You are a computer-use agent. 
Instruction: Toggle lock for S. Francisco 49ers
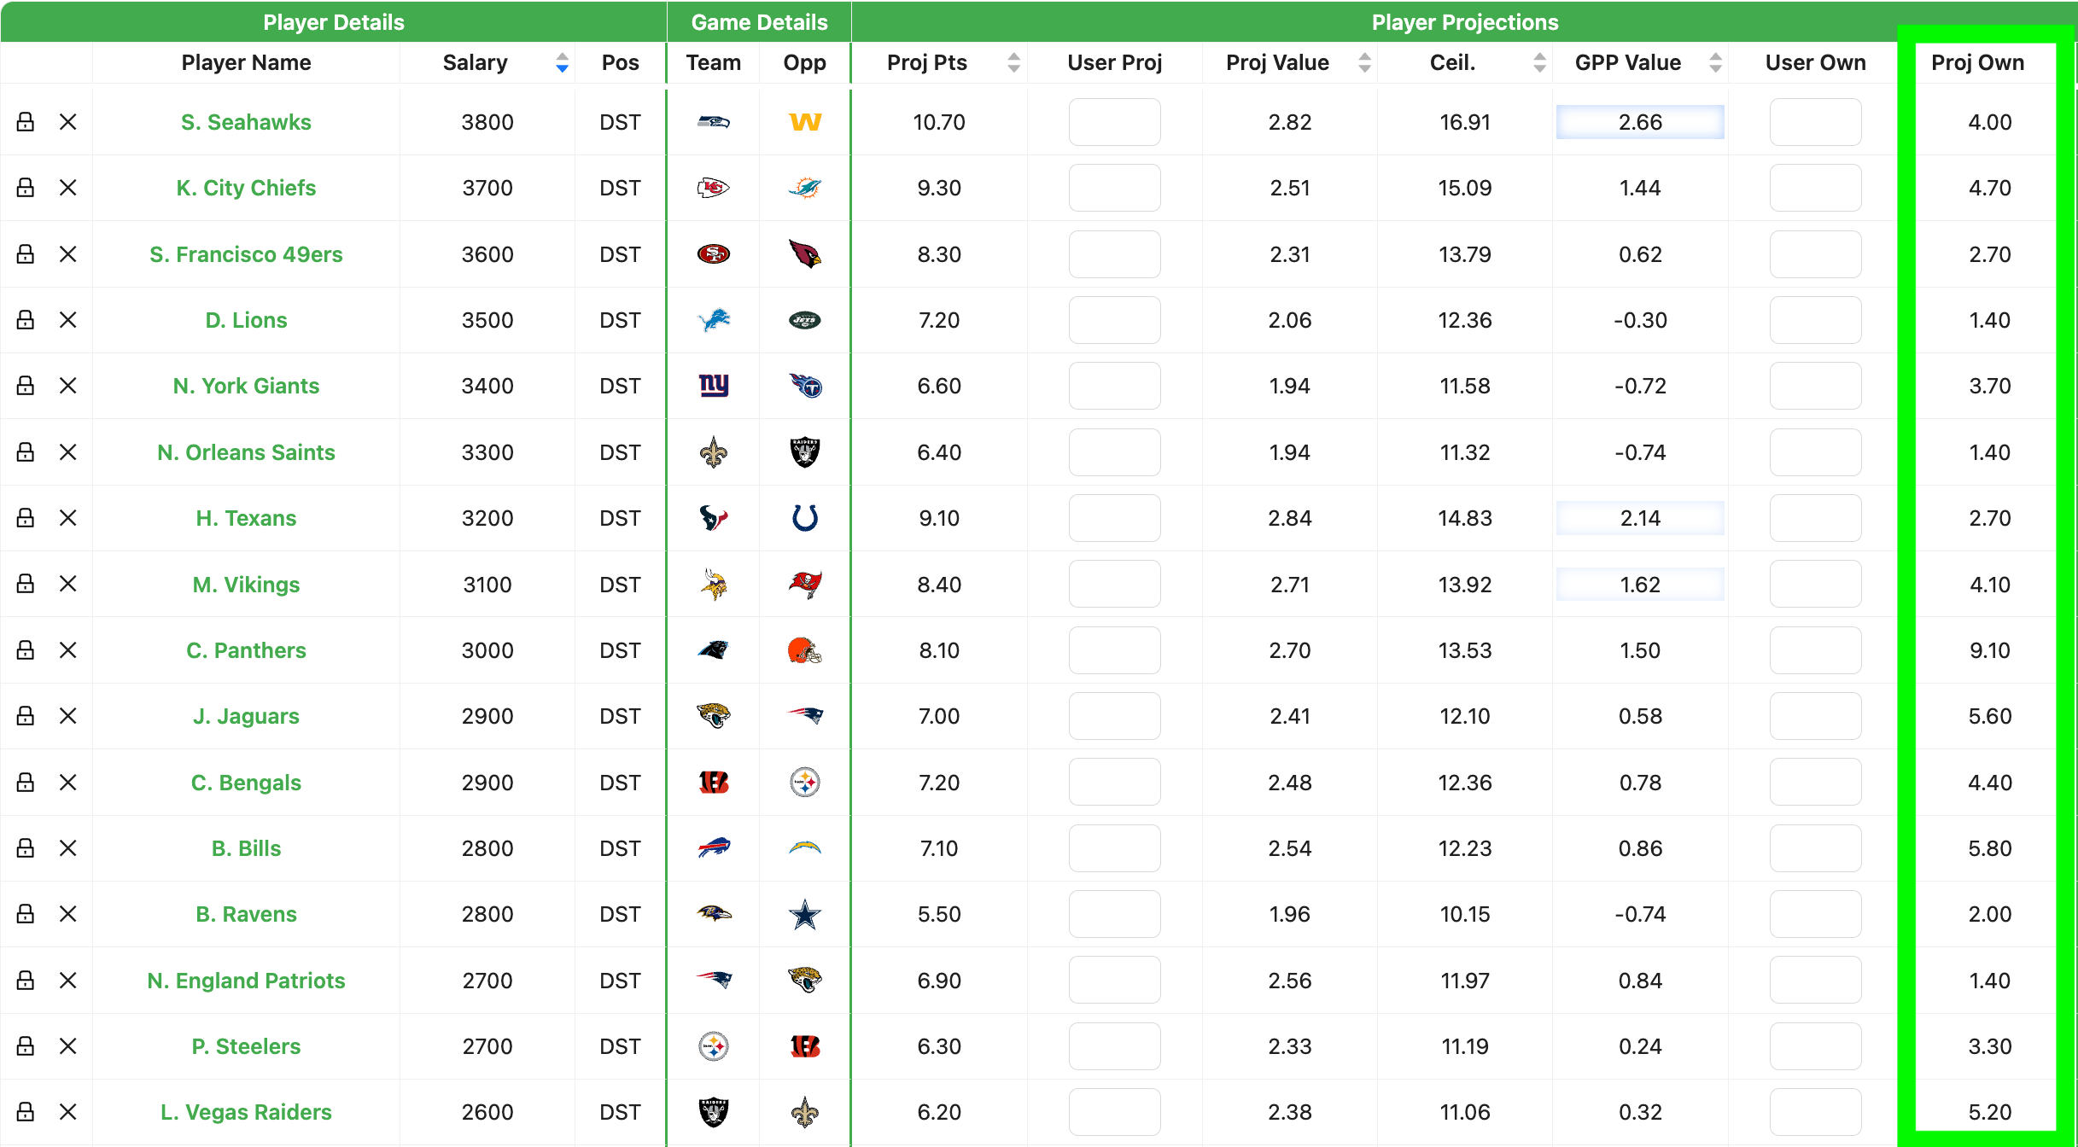point(26,254)
